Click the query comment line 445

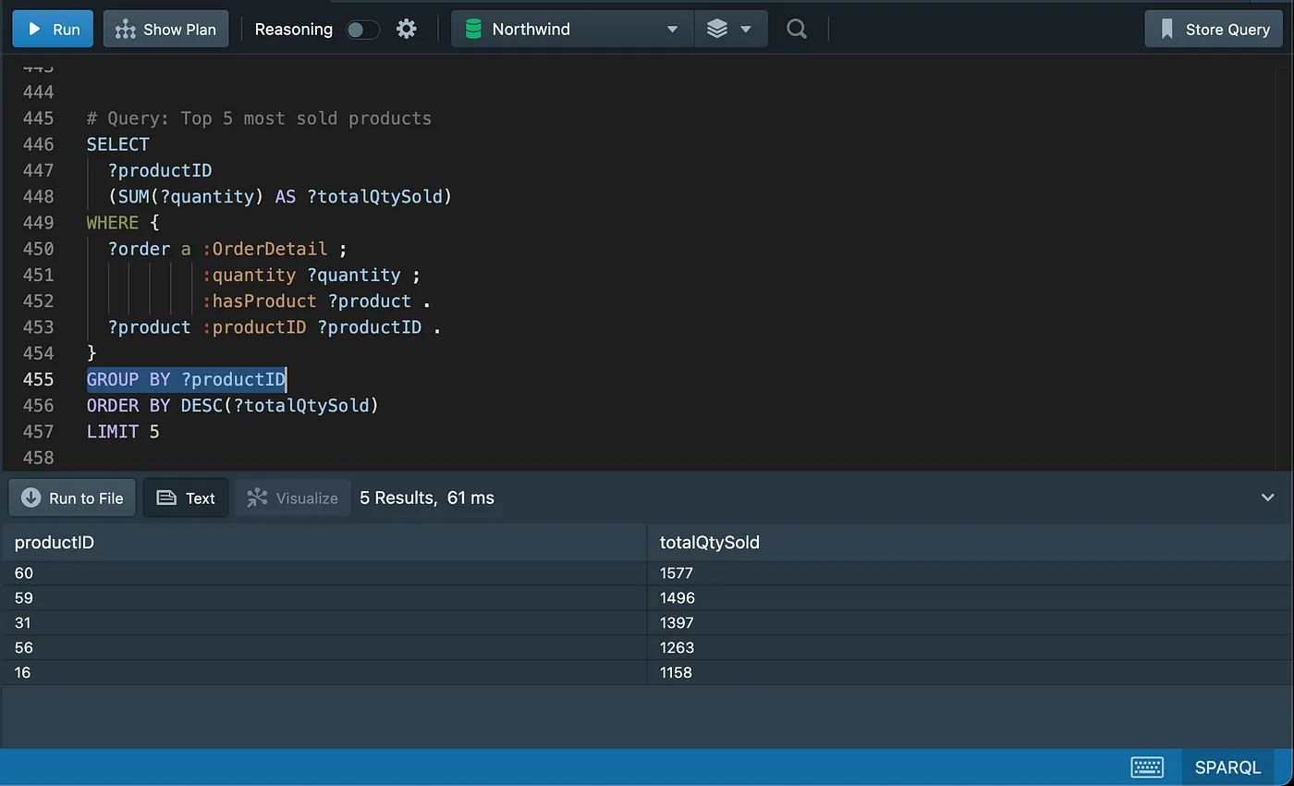pyautogui.click(x=259, y=118)
